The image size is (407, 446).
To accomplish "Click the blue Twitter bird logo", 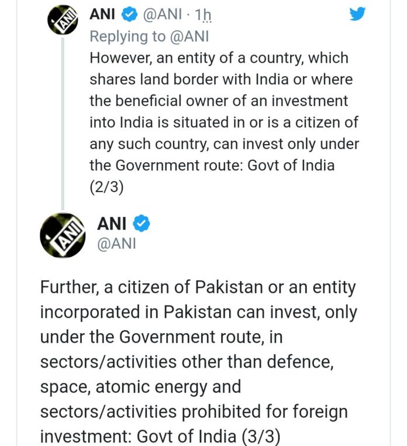I will [x=357, y=15].
